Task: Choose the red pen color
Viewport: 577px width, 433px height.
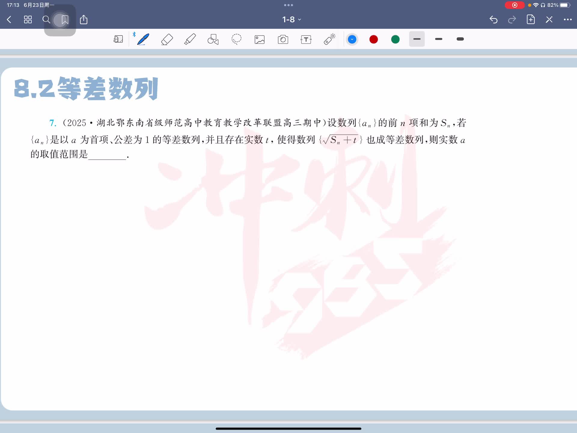Action: [x=374, y=39]
